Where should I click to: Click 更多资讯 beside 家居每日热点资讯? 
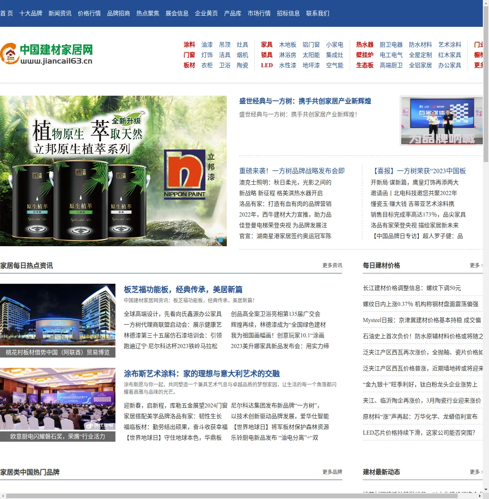click(x=332, y=265)
